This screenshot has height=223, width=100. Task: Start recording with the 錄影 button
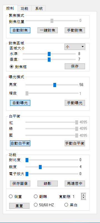click(47, 183)
